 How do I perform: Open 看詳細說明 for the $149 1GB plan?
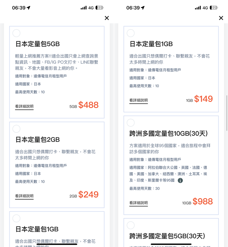138,100
